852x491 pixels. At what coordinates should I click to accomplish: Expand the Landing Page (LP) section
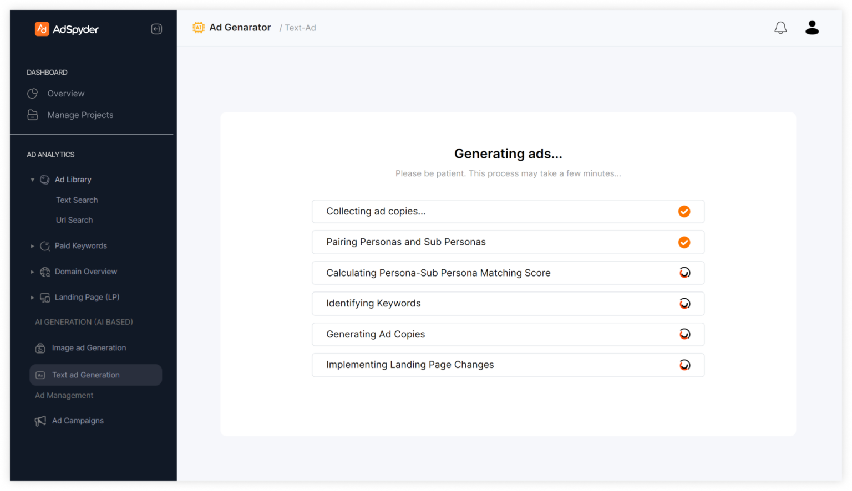(x=32, y=298)
